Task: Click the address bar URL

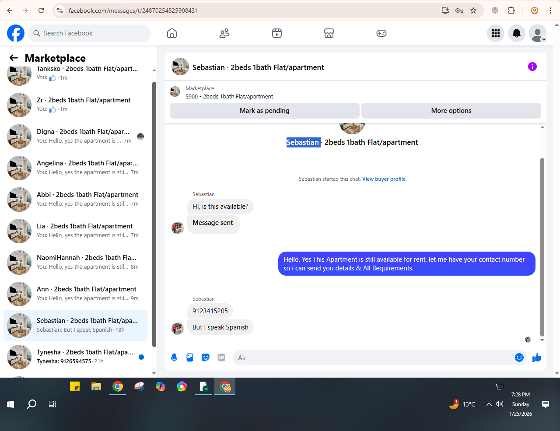Action: click(x=133, y=11)
